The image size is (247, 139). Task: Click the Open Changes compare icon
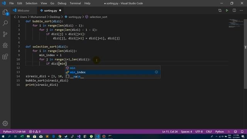(220, 10)
